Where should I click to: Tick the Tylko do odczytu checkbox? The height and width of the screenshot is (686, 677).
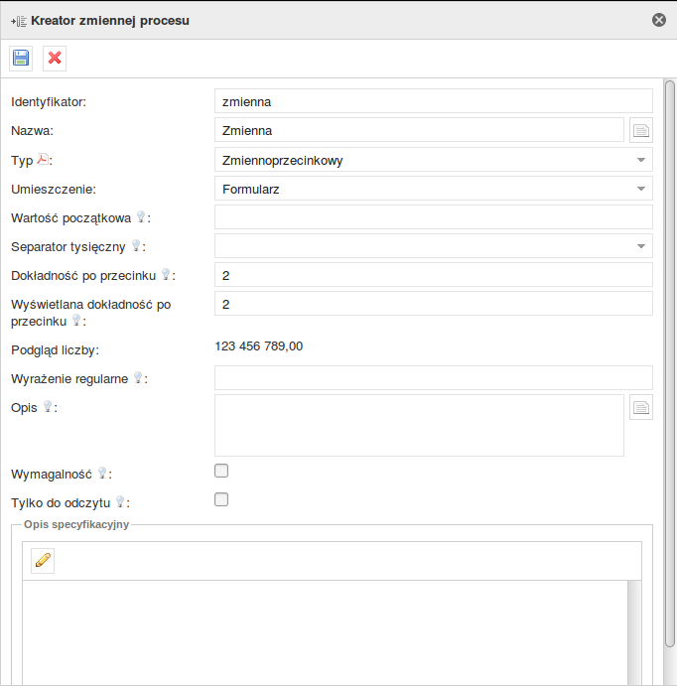click(x=221, y=499)
